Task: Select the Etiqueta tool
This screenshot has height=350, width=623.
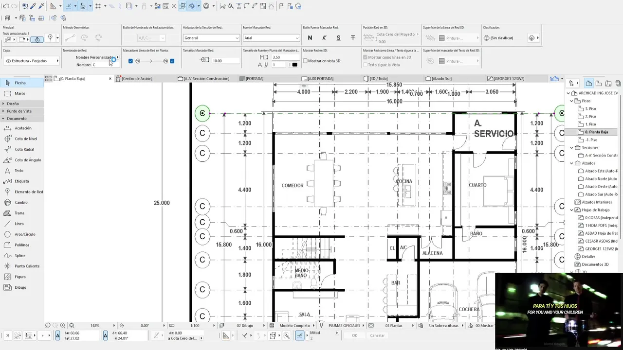Action: pos(21,181)
